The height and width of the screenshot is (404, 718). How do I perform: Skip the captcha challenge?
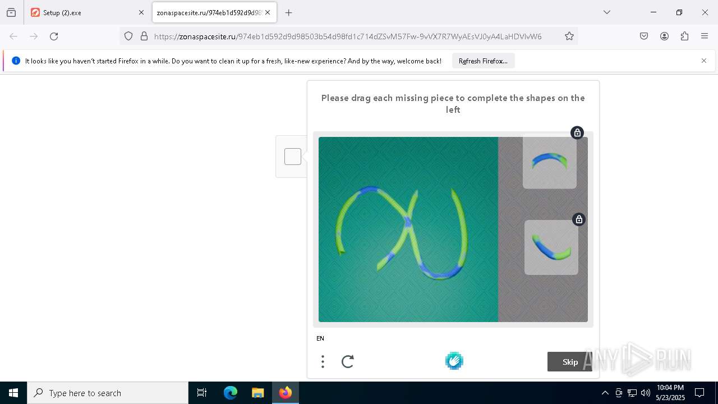tap(570, 362)
